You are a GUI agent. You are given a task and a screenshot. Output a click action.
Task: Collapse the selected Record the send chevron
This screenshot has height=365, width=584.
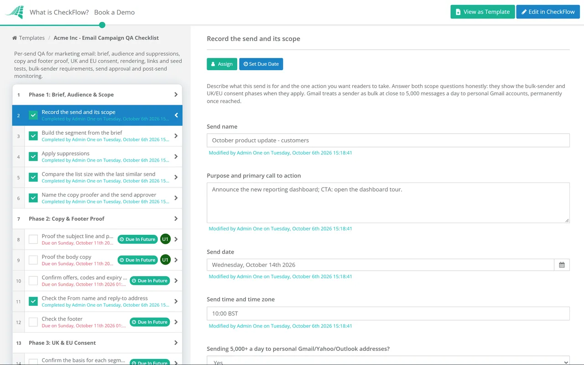pos(176,115)
